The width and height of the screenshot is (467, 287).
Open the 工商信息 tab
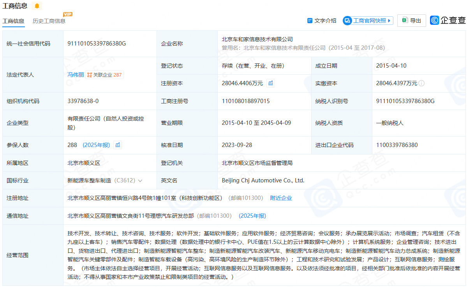click(13, 21)
